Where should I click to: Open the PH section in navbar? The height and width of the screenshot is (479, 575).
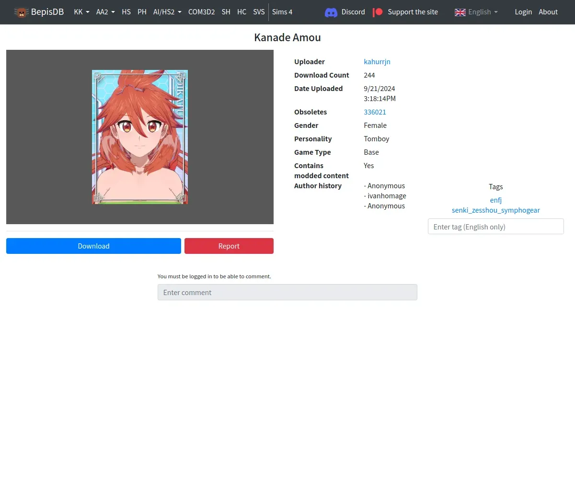point(142,12)
